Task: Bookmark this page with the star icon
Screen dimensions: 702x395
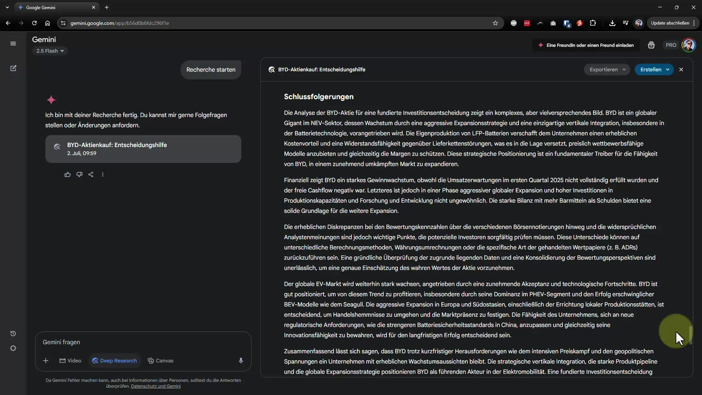Action: (495, 23)
